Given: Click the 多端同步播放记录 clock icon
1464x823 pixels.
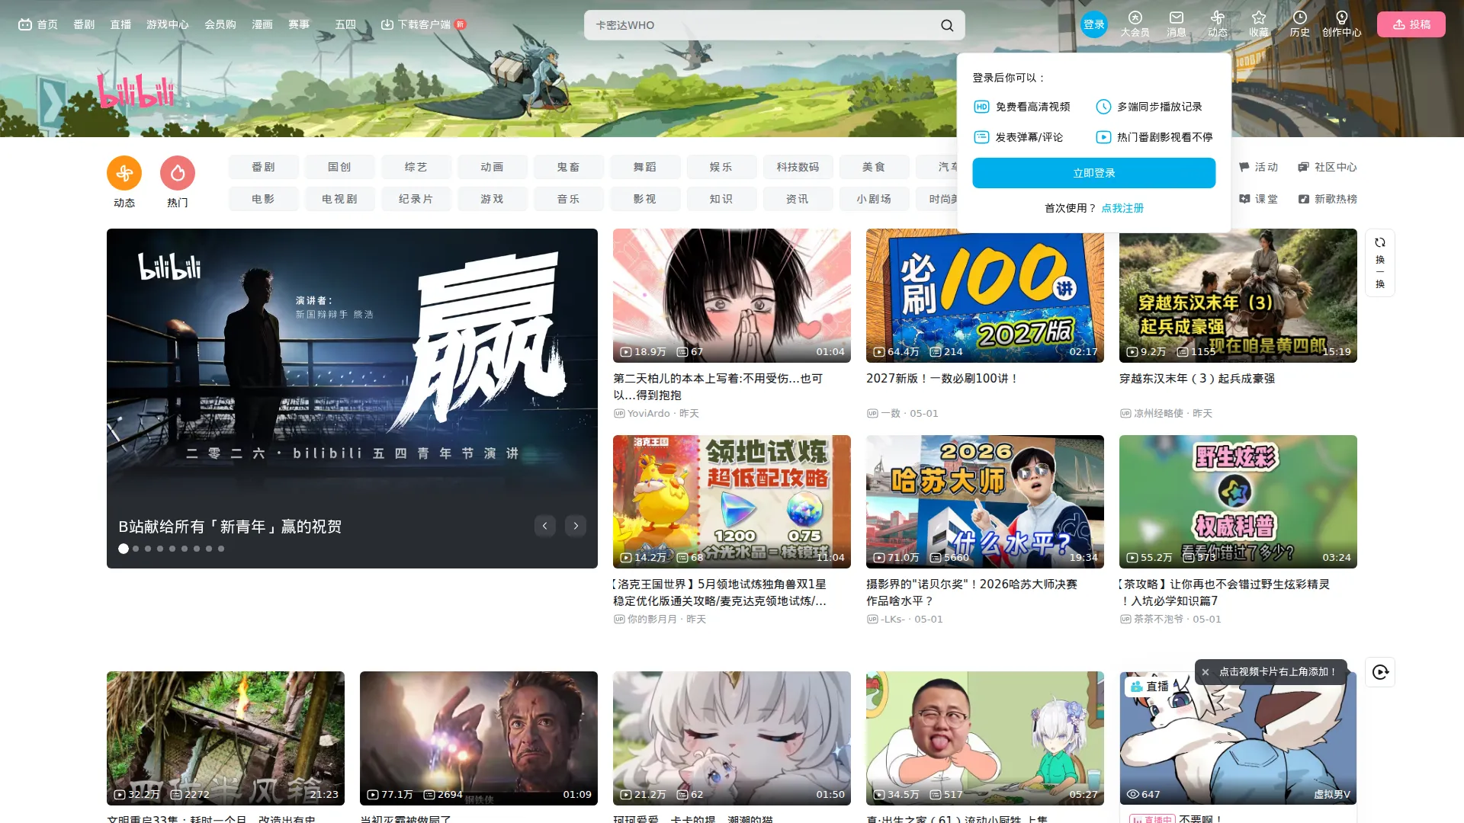Looking at the screenshot, I should tap(1103, 107).
